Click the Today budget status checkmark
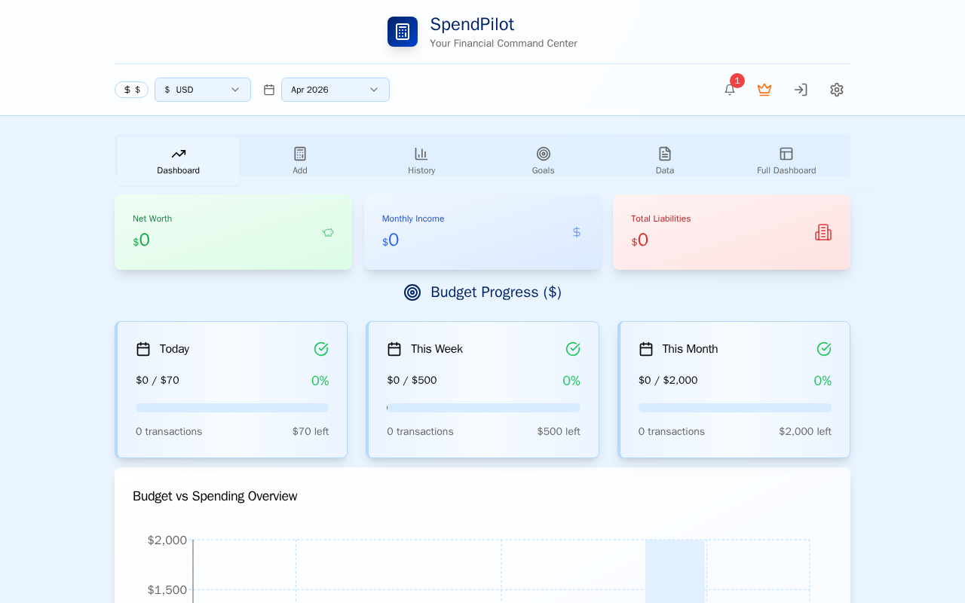 pyautogui.click(x=321, y=349)
